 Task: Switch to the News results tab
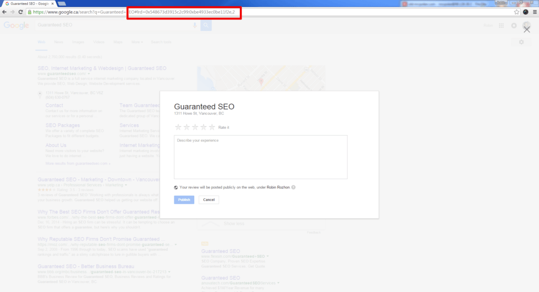click(x=58, y=42)
